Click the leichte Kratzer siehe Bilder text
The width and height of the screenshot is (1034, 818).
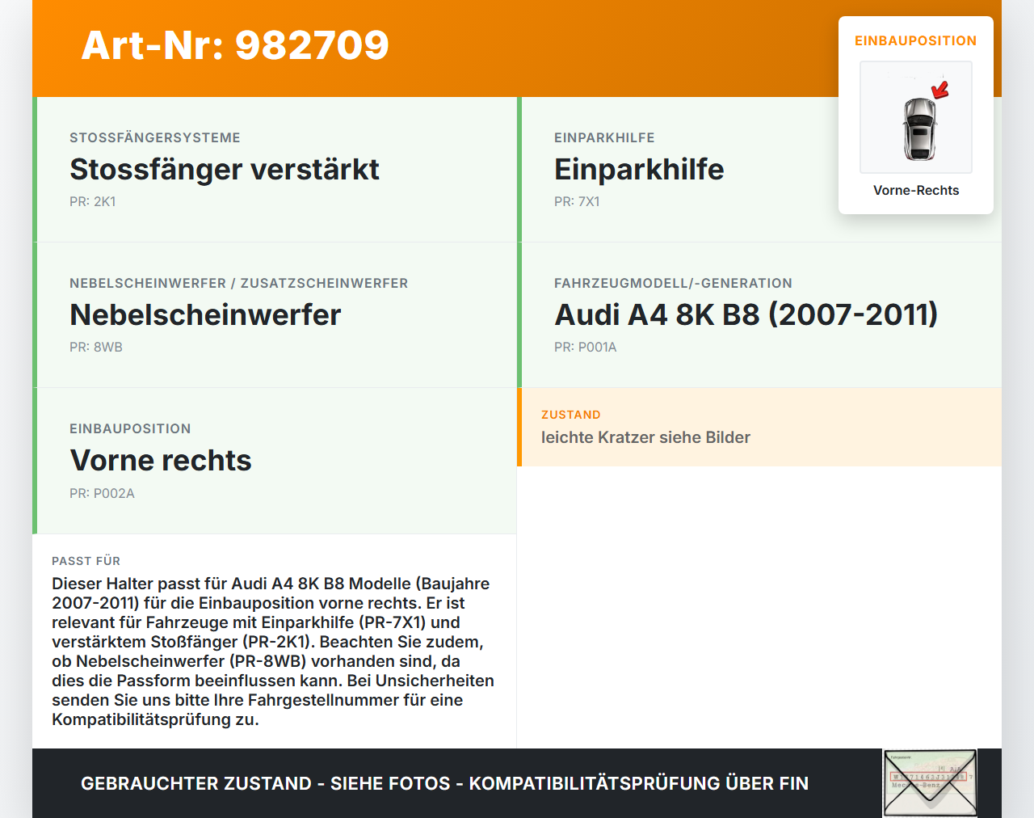645,437
